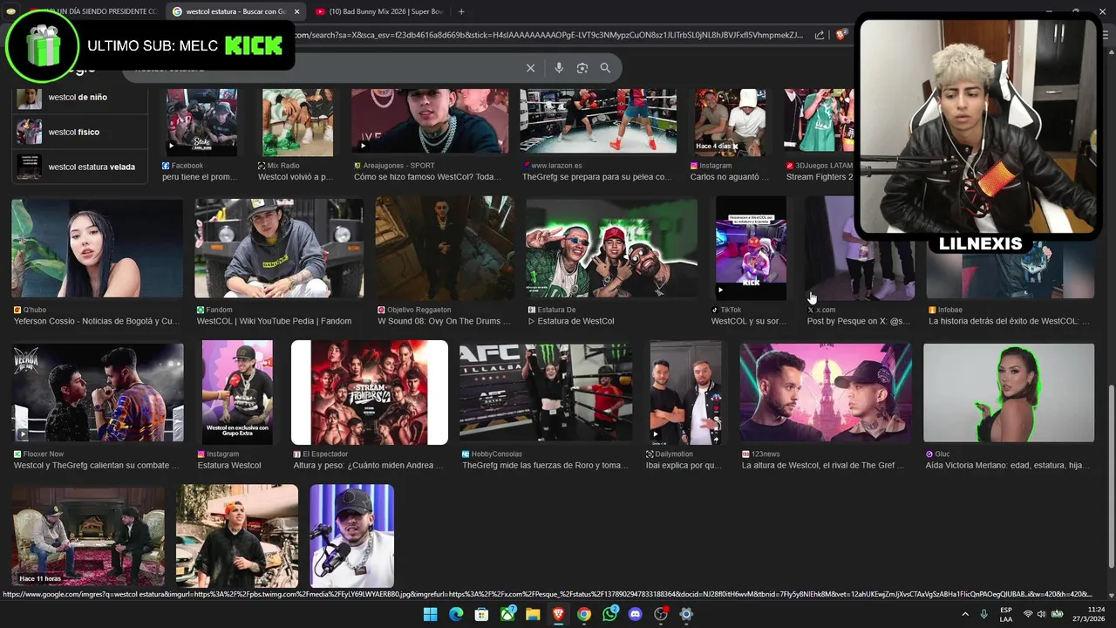Expand the hidden system tray icons chevron
This screenshot has height=628, width=1116.
(965, 614)
